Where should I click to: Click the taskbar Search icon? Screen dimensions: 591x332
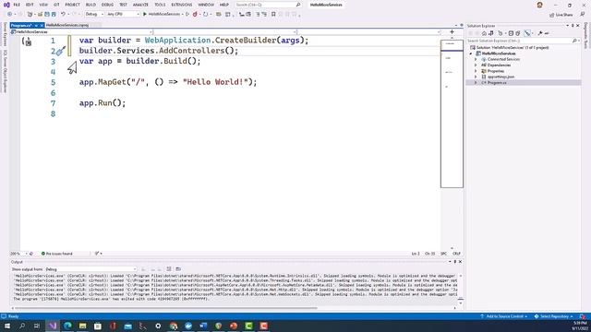pos(22,326)
